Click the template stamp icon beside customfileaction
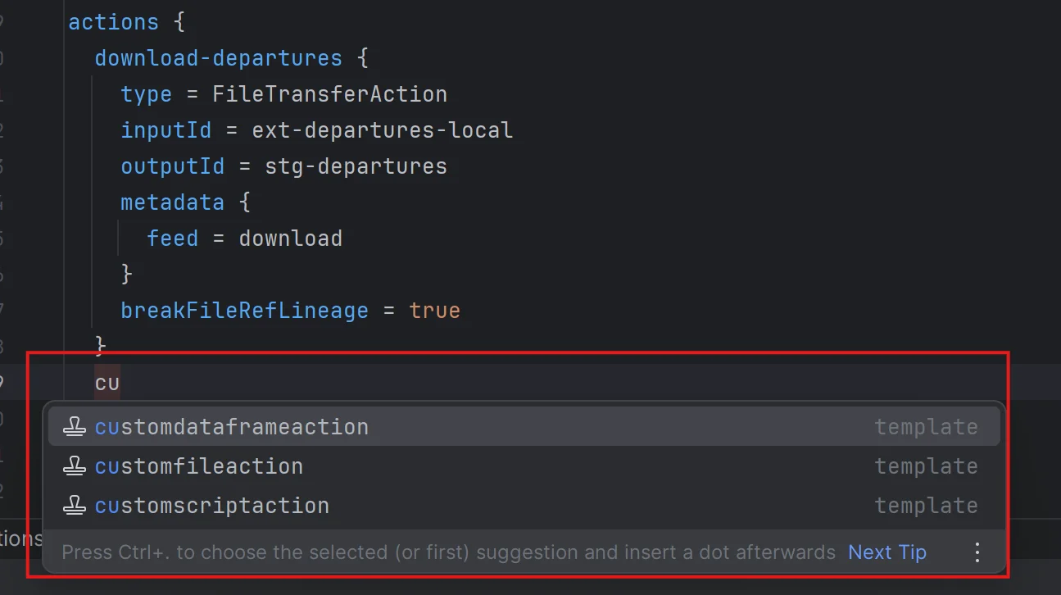Screen dimensions: 1061x595 (74, 466)
